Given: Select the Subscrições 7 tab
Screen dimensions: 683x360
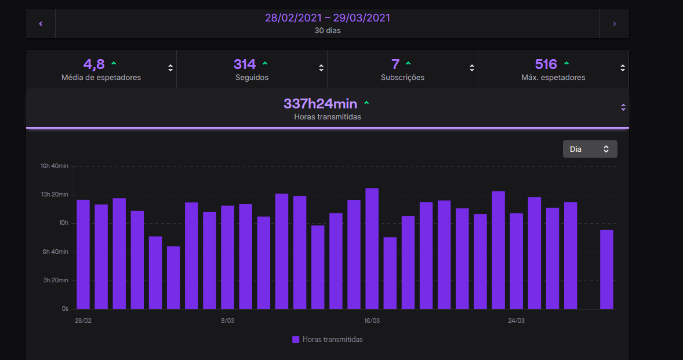Looking at the screenshot, I should [x=402, y=70].
